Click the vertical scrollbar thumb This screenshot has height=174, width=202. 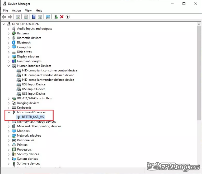[199, 73]
